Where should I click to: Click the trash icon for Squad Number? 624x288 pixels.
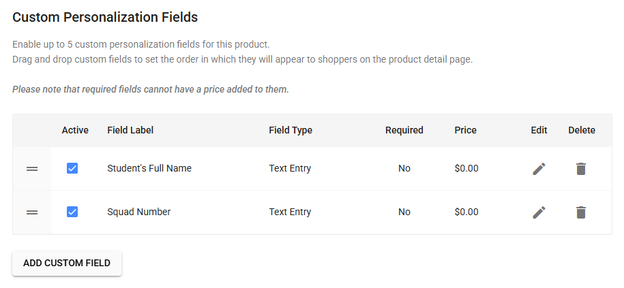pyautogui.click(x=580, y=212)
